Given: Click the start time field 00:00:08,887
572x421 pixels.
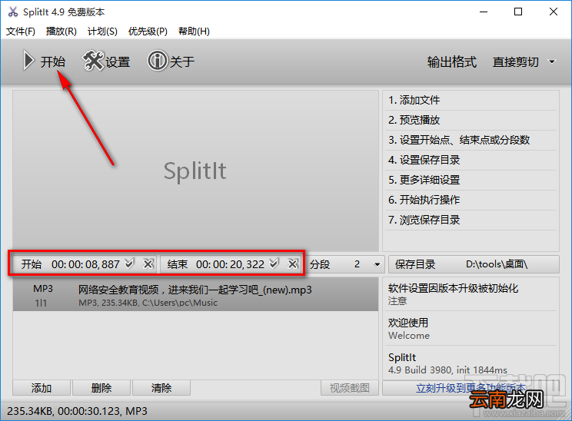Looking at the screenshot, I should [85, 264].
